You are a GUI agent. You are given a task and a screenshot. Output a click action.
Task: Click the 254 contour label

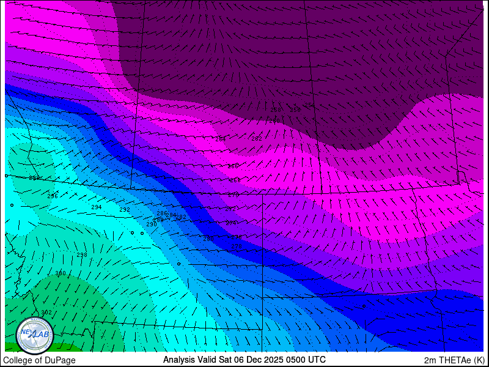coord(309,105)
